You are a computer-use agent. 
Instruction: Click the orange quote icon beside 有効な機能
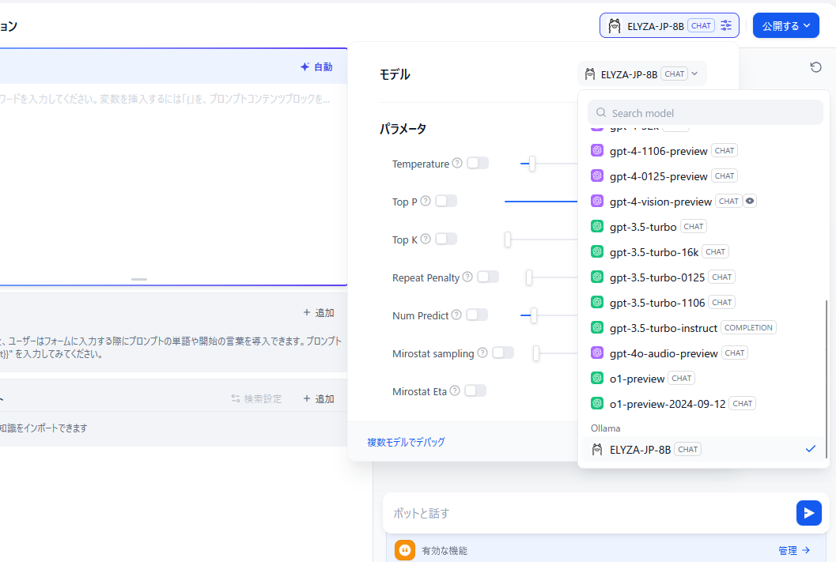(405, 550)
